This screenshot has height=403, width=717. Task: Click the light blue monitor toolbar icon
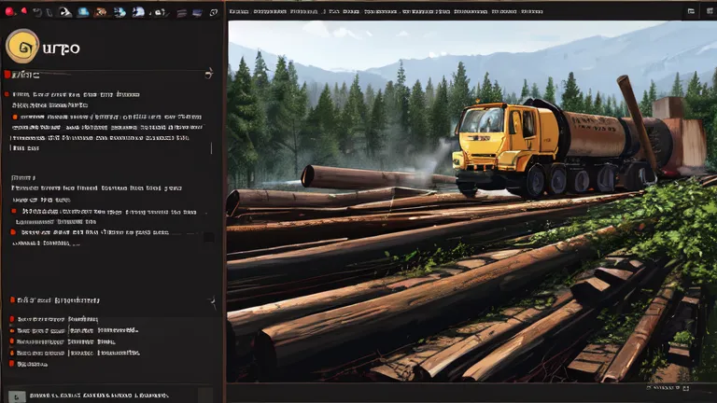[83, 12]
